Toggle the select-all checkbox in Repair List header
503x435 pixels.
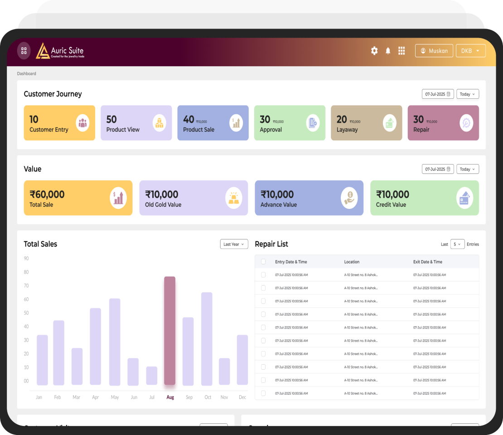coord(263,261)
